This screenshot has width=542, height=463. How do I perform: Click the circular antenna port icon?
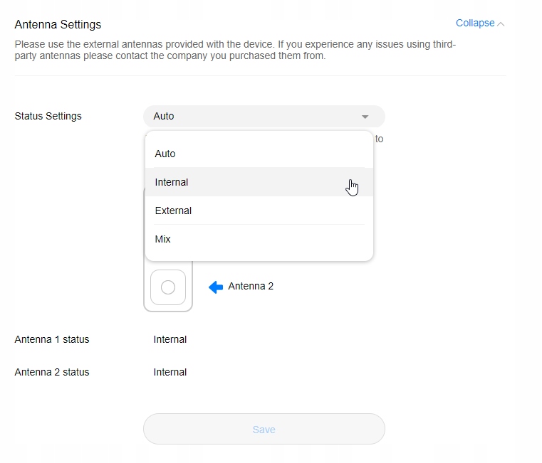(168, 287)
